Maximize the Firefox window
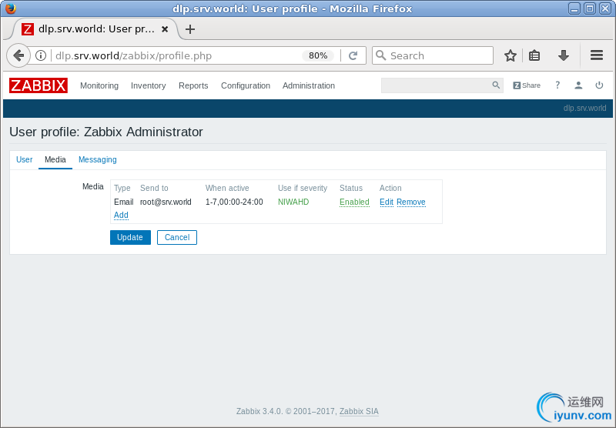The width and height of the screenshot is (616, 428). click(590, 8)
